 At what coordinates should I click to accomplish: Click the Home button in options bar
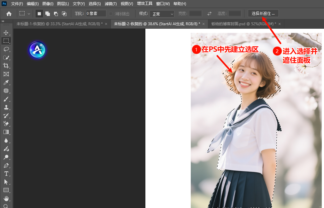pos(9,14)
